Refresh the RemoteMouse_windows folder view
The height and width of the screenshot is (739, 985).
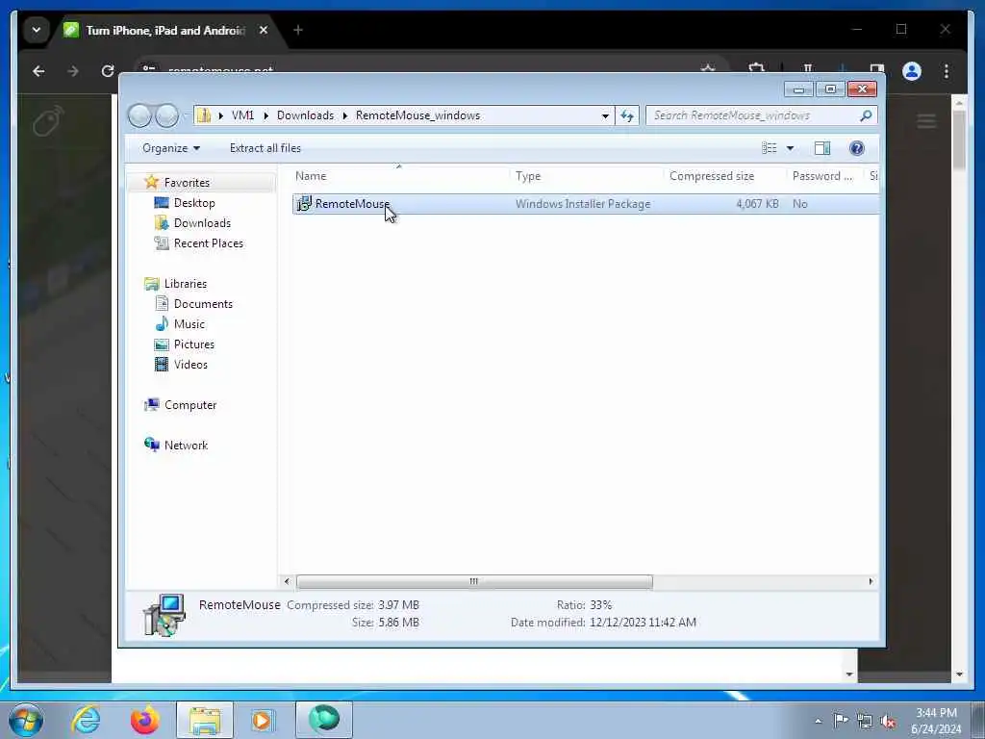tap(627, 115)
